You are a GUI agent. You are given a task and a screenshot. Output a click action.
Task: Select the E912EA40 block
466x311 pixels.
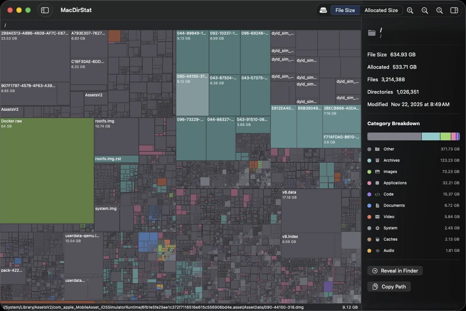(x=283, y=126)
